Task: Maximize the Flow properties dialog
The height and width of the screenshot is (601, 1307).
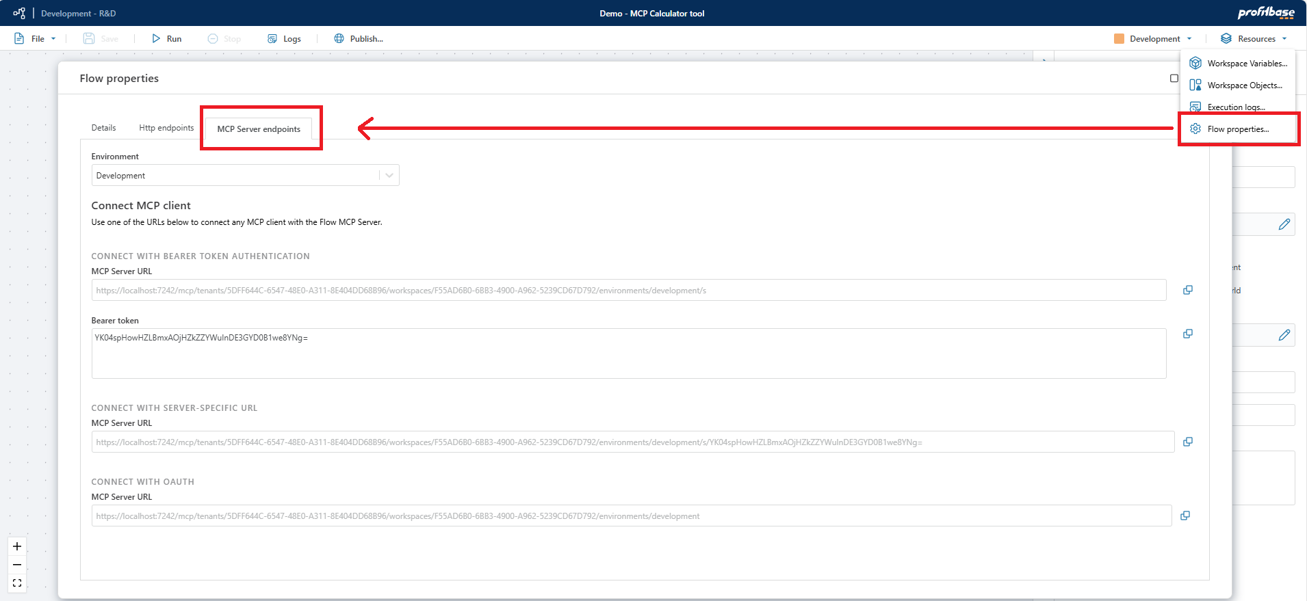Action: 1174,79
